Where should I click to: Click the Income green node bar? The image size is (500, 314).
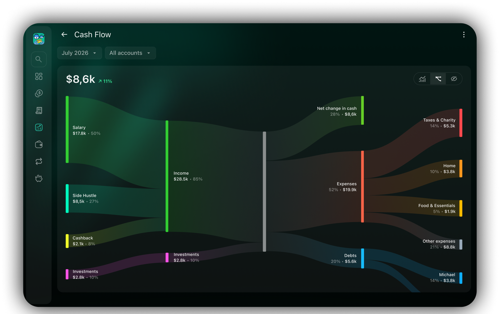pos(167,176)
